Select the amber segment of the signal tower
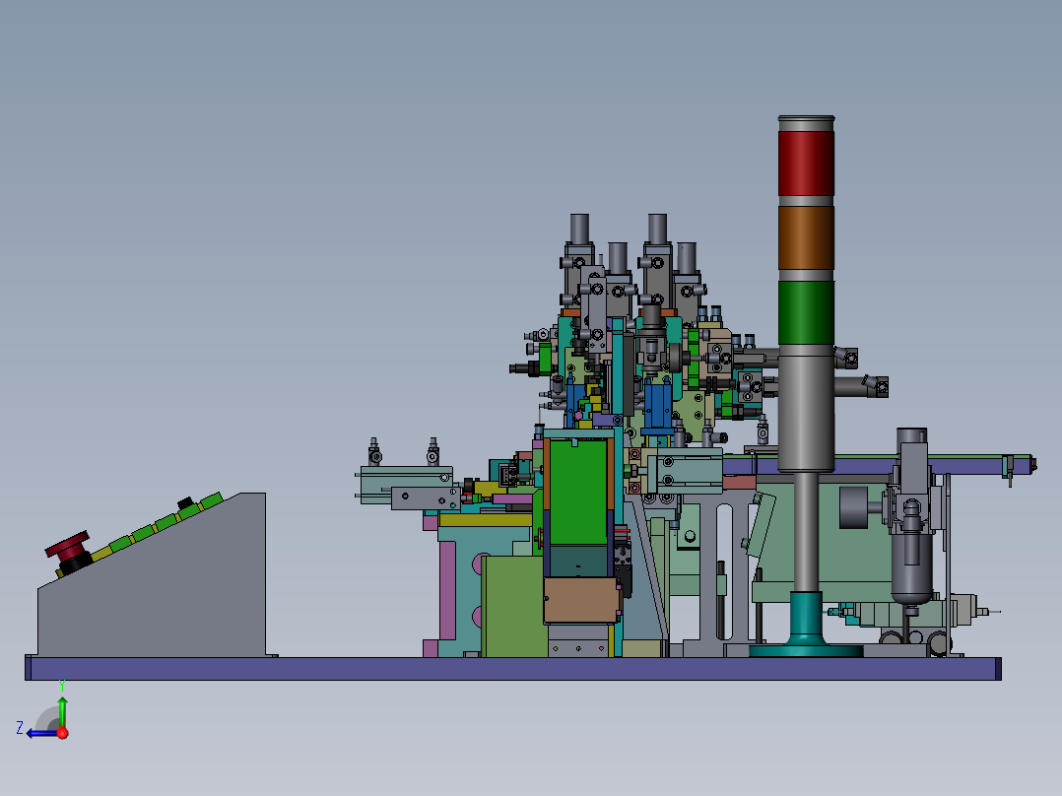This screenshot has height=796, width=1062. [806, 237]
